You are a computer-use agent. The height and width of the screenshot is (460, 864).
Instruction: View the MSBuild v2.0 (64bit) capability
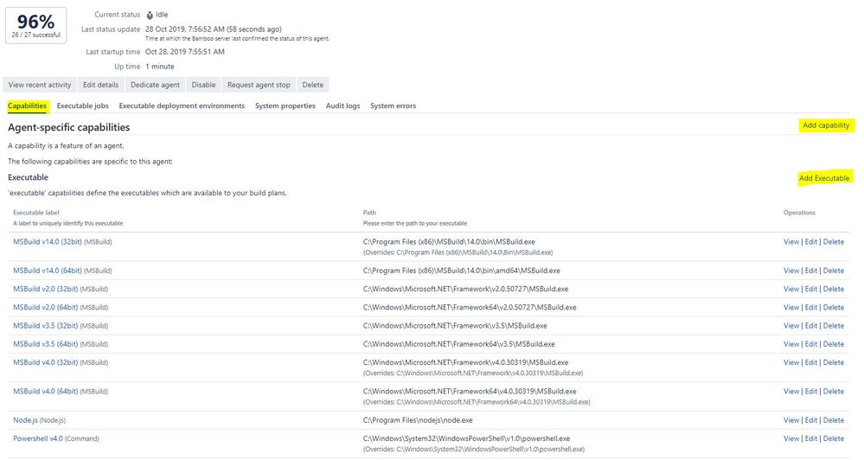pos(791,308)
